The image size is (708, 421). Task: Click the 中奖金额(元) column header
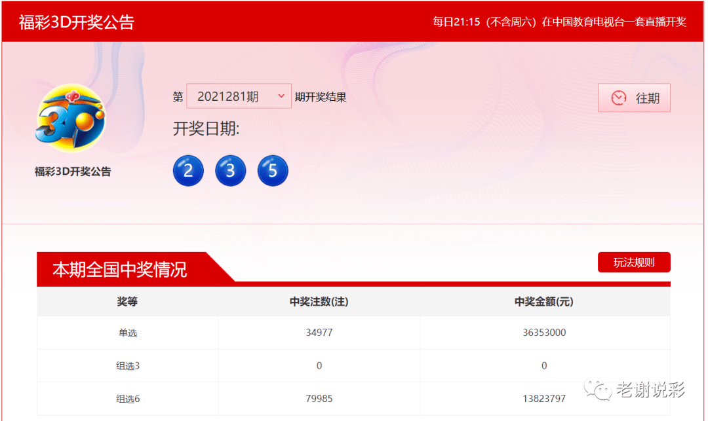[544, 302]
